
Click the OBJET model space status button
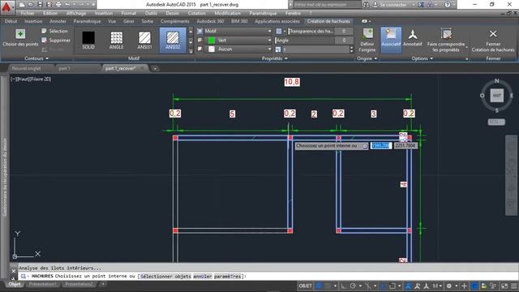coord(305,286)
